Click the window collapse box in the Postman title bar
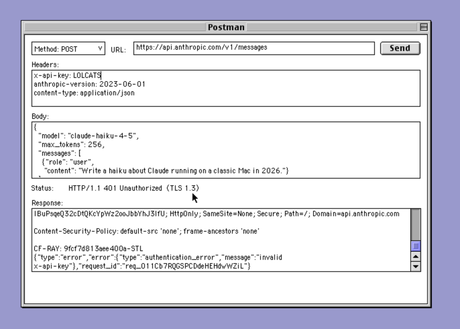The height and width of the screenshot is (329, 460). 424,27
